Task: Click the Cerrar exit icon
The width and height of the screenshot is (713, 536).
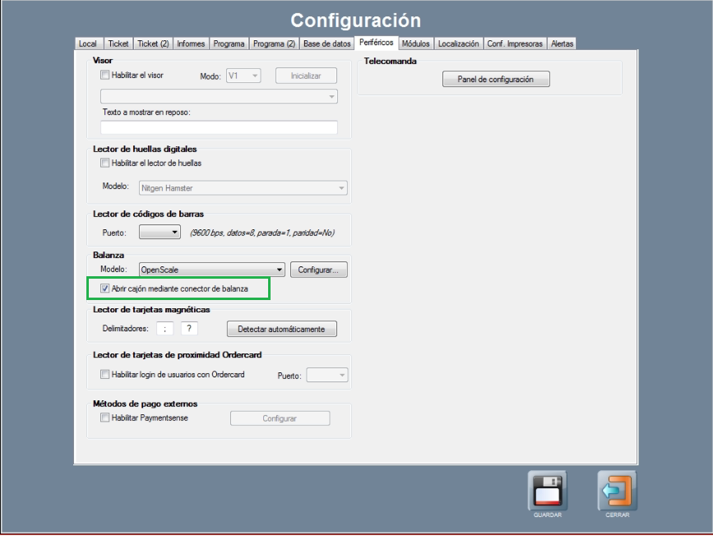Action: click(x=617, y=492)
